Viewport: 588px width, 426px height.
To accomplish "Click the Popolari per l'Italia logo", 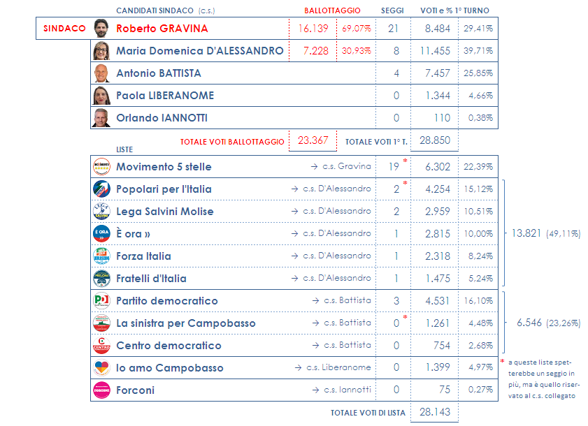I will pos(101,189).
